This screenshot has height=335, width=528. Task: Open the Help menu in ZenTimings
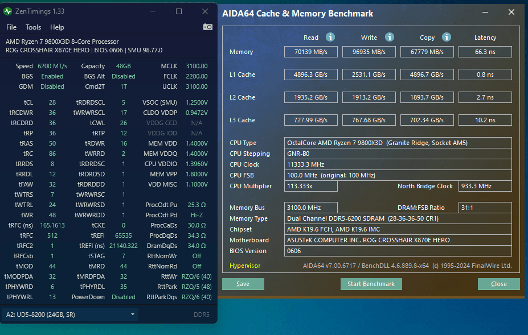pos(57,27)
